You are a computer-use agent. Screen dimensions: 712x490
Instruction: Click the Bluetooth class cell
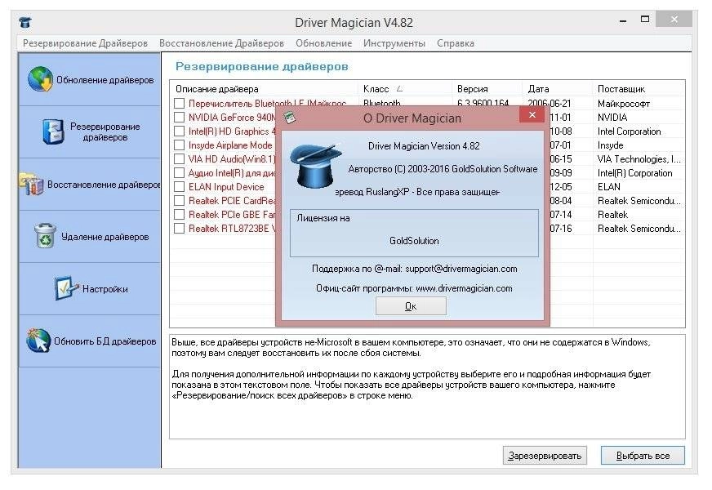[x=382, y=104]
